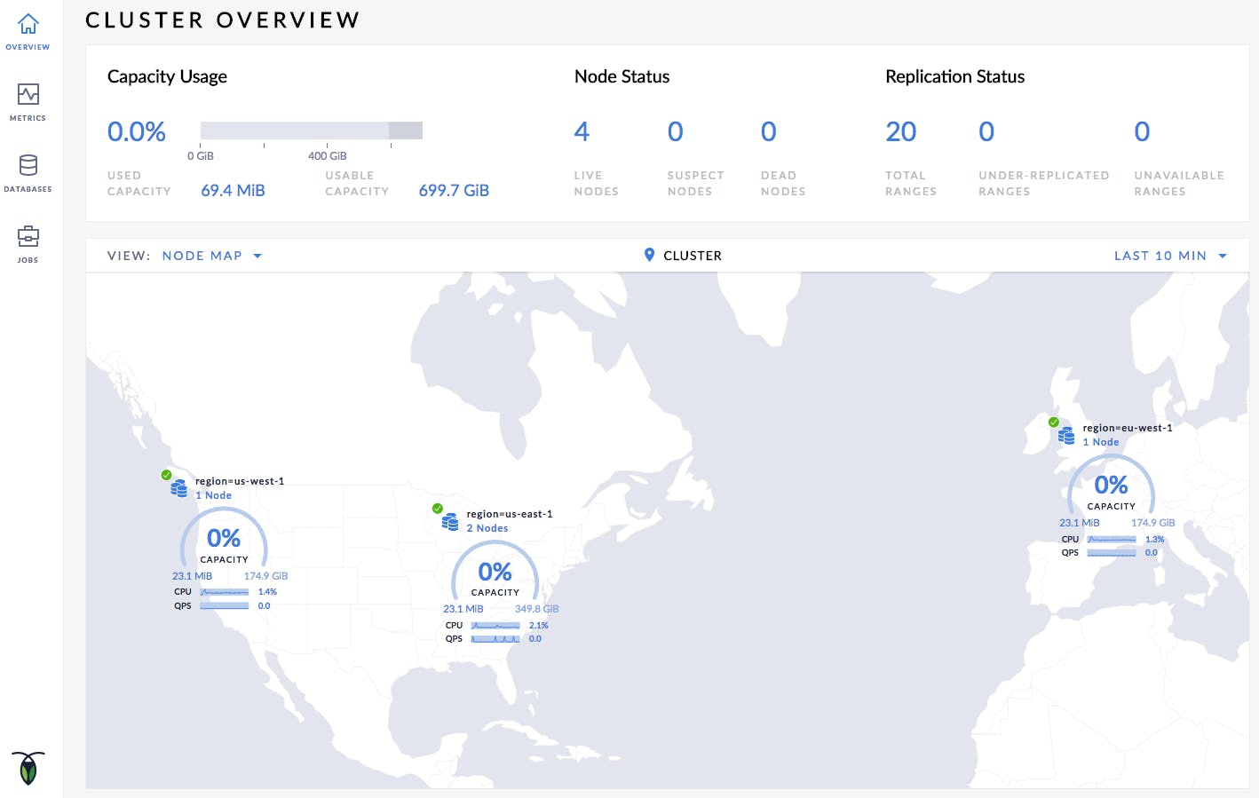Click the Cluster location pin icon
Screen dimensions: 1259x798
(649, 256)
